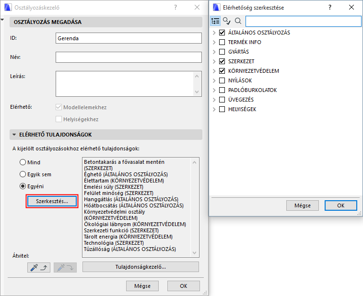Click the down arrow of Leírás scrollbar

pos(197,92)
